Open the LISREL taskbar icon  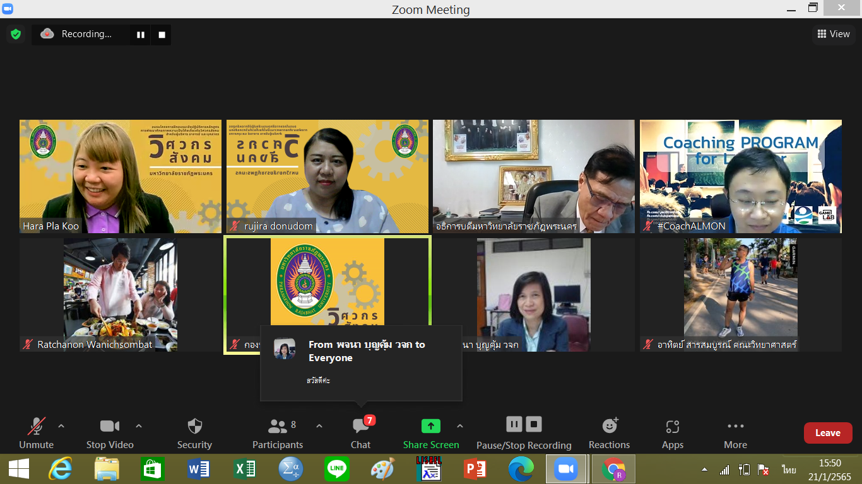point(428,469)
